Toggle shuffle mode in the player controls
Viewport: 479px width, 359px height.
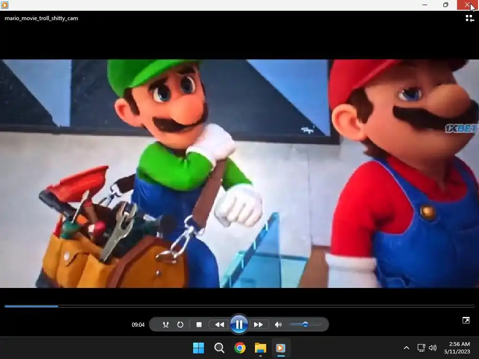coord(166,324)
